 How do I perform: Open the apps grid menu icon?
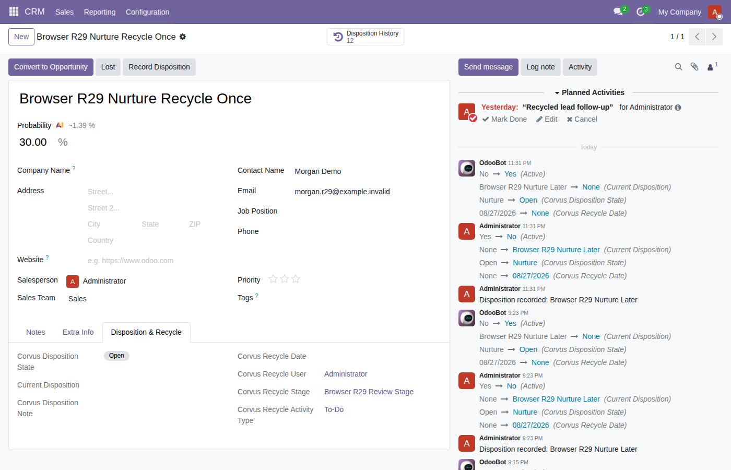click(x=14, y=11)
